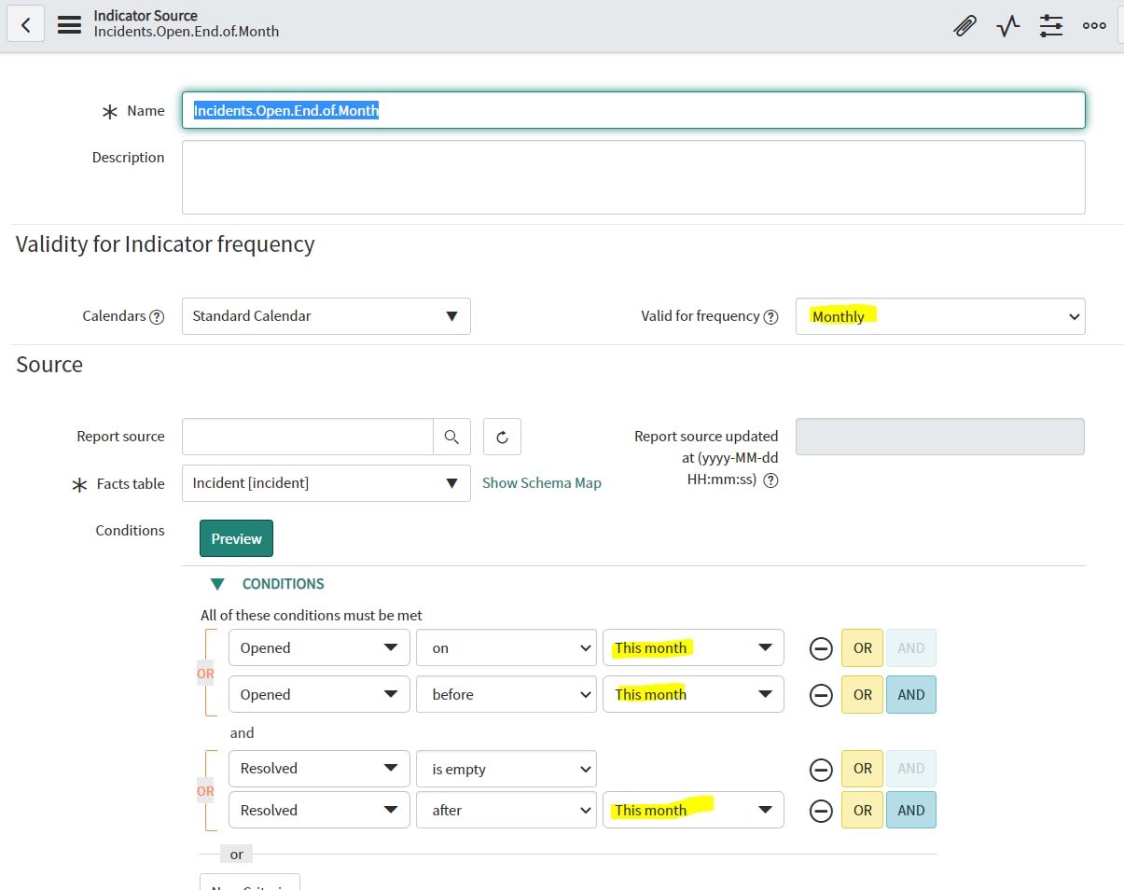The width and height of the screenshot is (1124, 890).
Task: Search report sources with the magnifier icon
Action: tap(452, 436)
